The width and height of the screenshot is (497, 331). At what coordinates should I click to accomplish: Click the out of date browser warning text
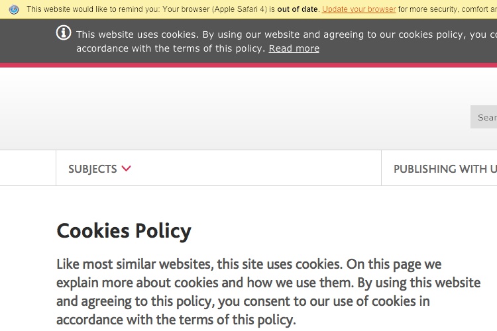pos(298,9)
